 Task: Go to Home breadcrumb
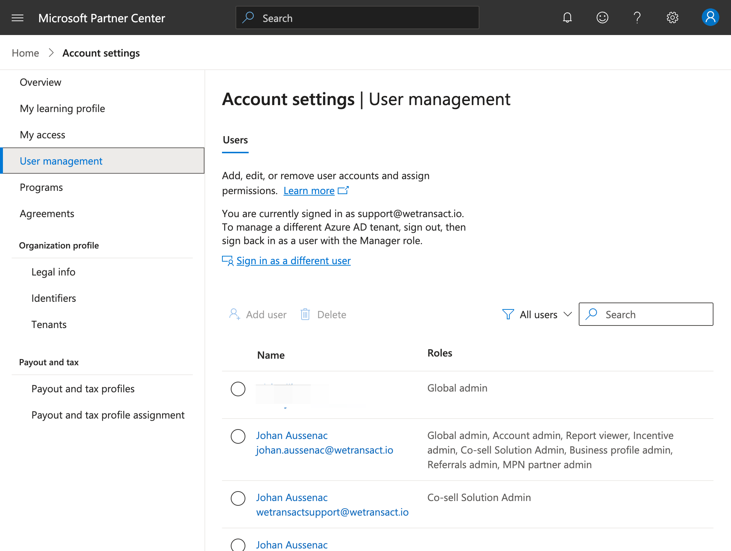tap(25, 53)
